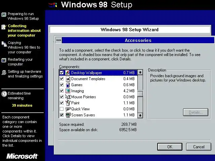The width and height of the screenshot is (215, 161).
Task: Click OK to confirm Accessories selection
Action: point(170,147)
